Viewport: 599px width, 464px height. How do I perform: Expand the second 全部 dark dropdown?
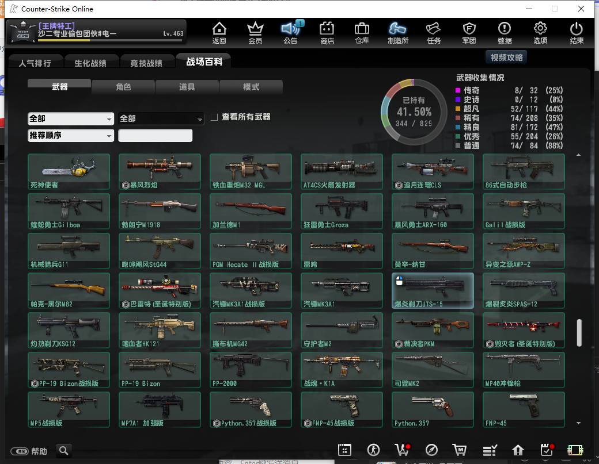coord(161,118)
